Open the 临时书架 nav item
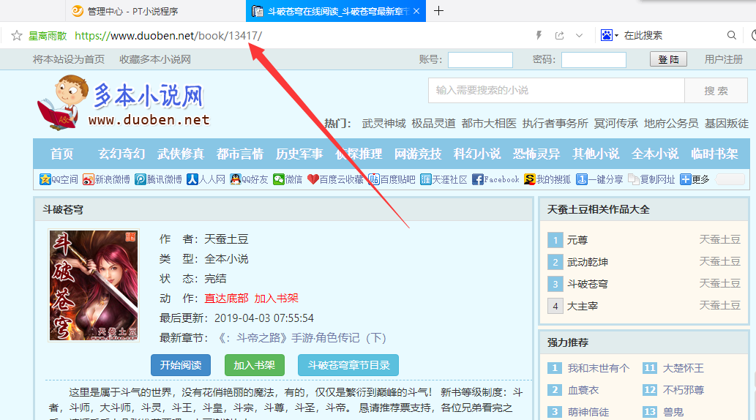The width and height of the screenshot is (756, 420). tap(714, 154)
